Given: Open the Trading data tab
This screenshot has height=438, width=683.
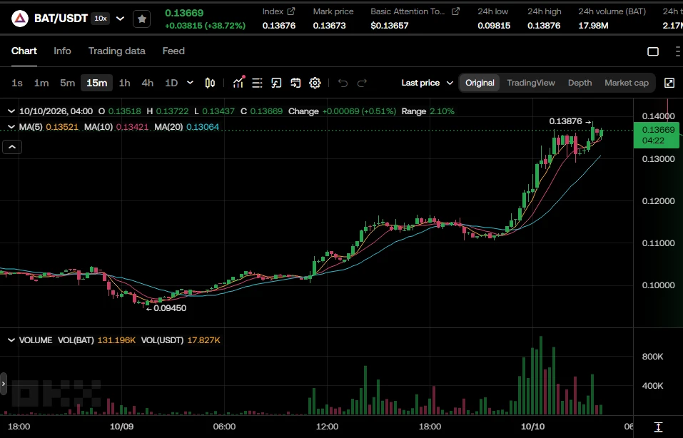Looking at the screenshot, I should tap(117, 51).
